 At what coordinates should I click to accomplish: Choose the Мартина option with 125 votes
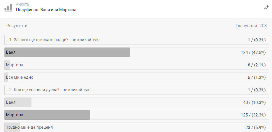137,115
